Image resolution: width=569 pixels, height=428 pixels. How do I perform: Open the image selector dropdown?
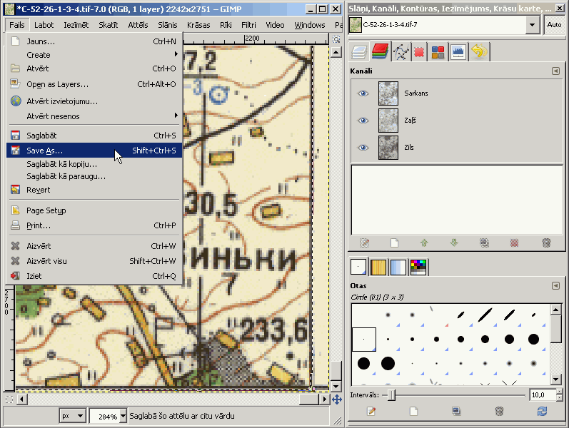(x=532, y=25)
